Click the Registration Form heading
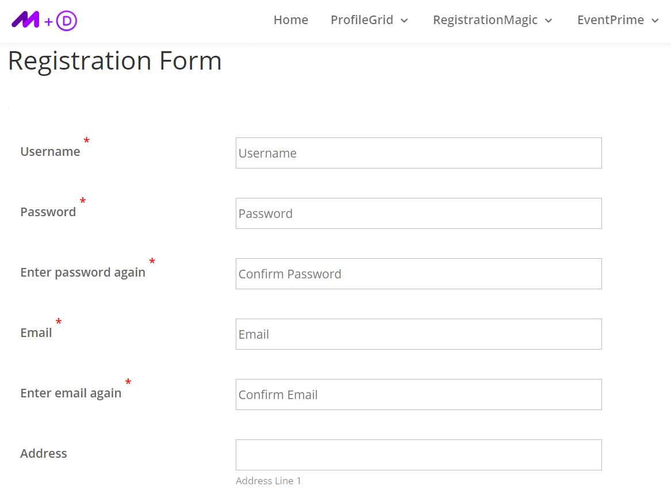The image size is (671, 494). point(114,60)
